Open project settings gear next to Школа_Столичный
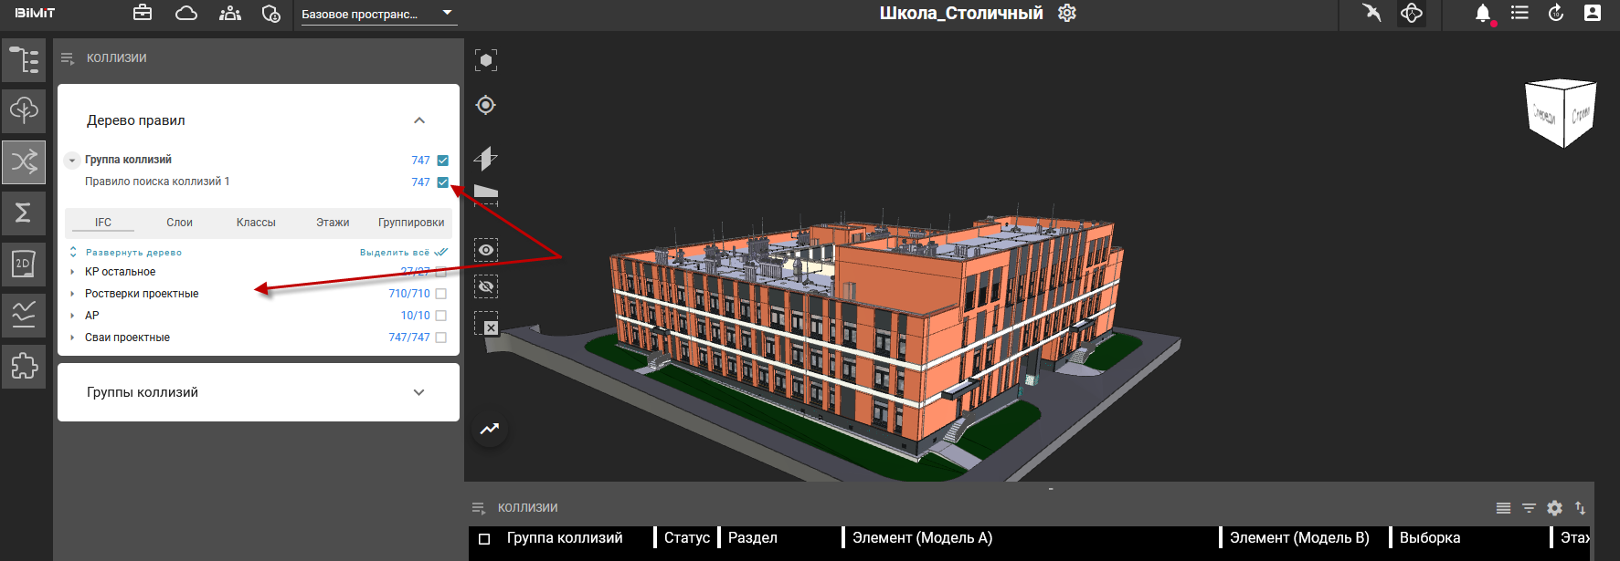This screenshot has height=561, width=1620. (x=1067, y=14)
